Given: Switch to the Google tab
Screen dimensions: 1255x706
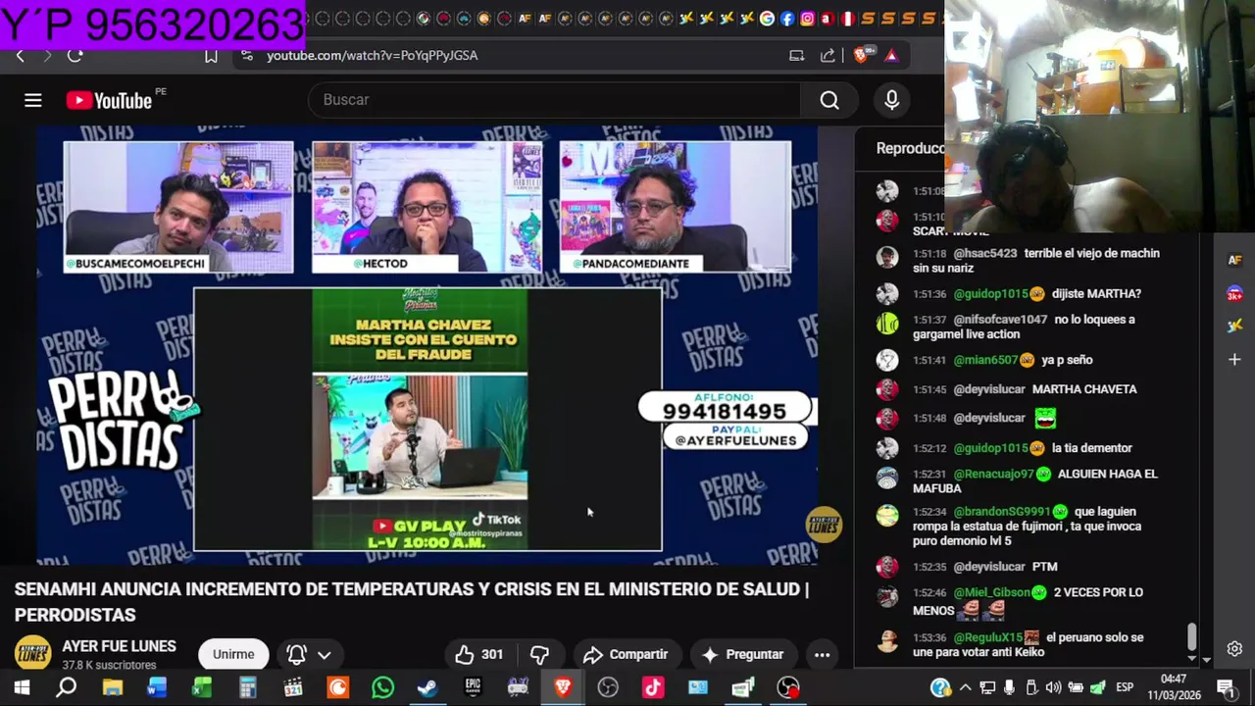Looking at the screenshot, I should (767, 19).
